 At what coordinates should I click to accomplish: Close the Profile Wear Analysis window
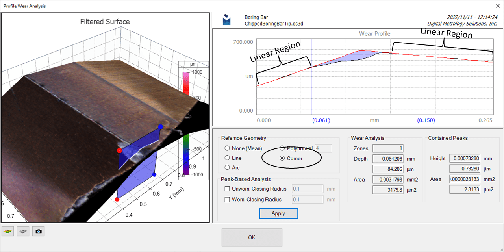[497, 6]
